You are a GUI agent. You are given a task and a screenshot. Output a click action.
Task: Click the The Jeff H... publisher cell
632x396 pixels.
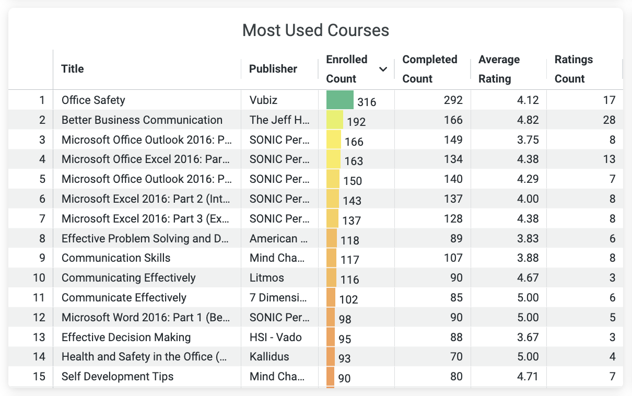[279, 120]
